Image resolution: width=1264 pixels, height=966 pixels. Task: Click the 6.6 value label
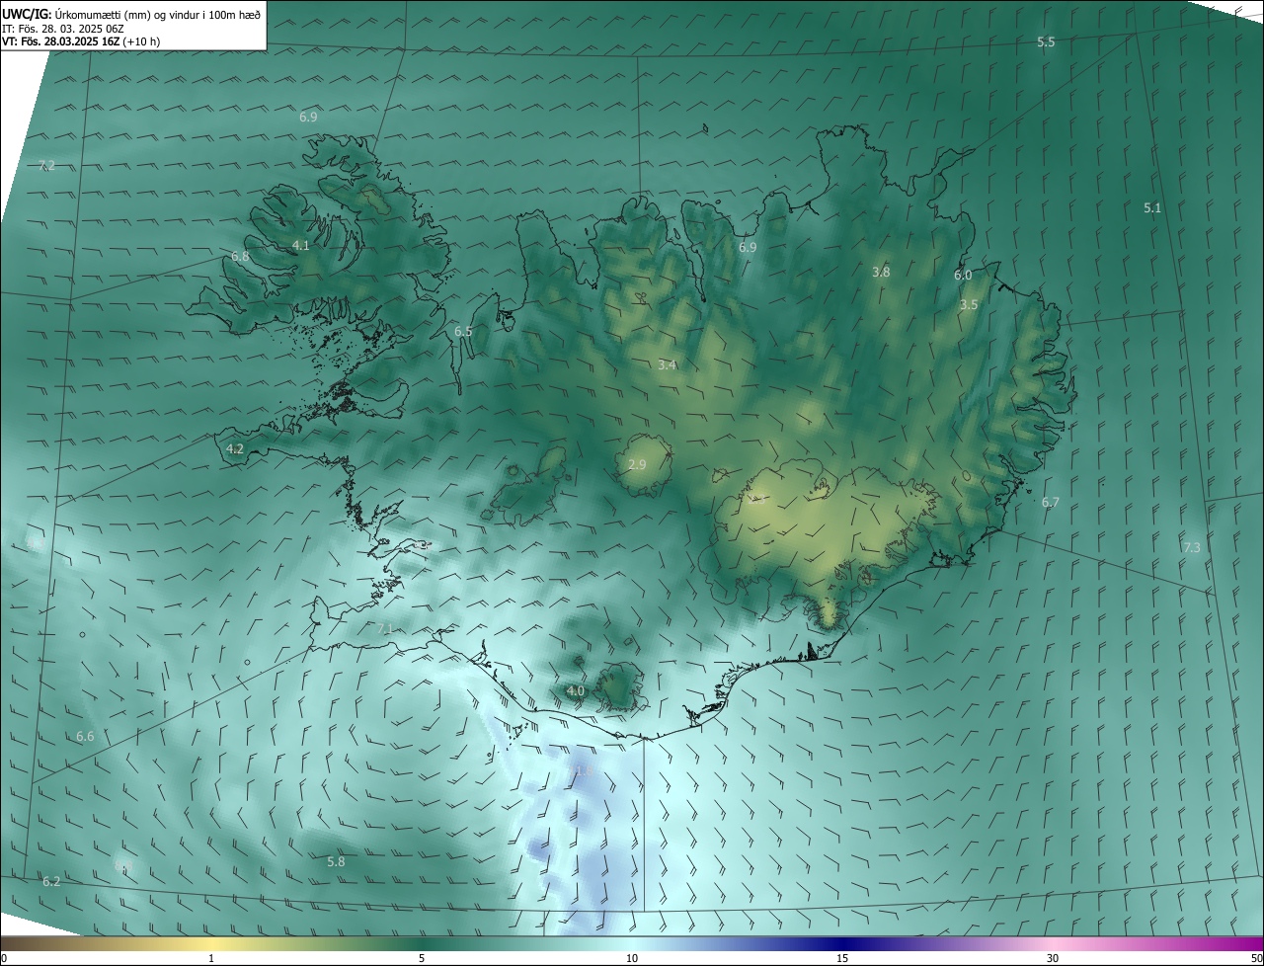[x=85, y=736]
